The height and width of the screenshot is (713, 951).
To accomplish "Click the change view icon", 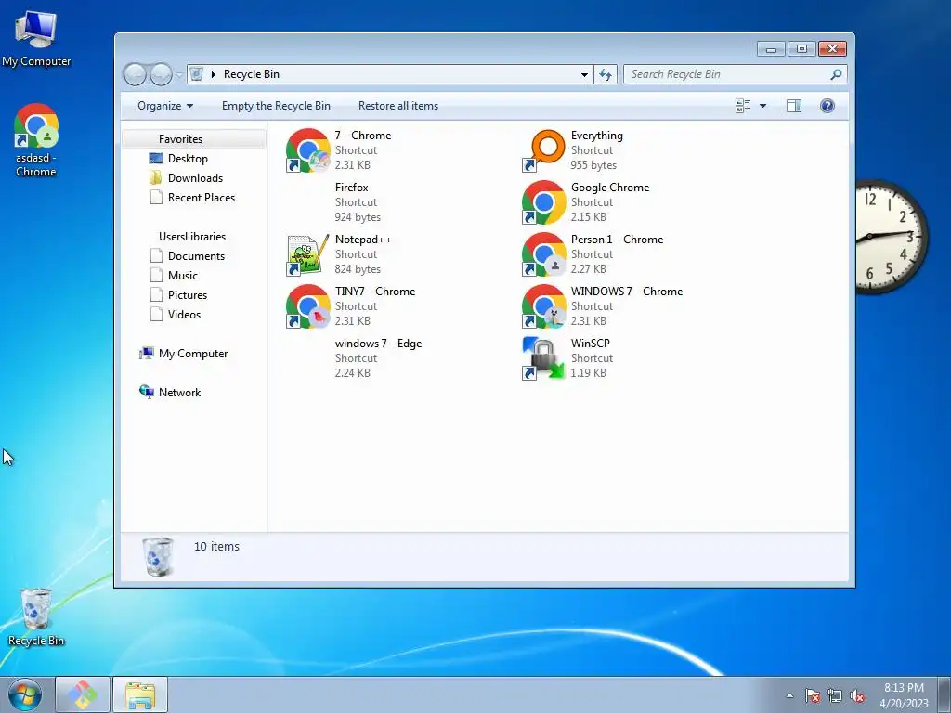I will [x=743, y=106].
